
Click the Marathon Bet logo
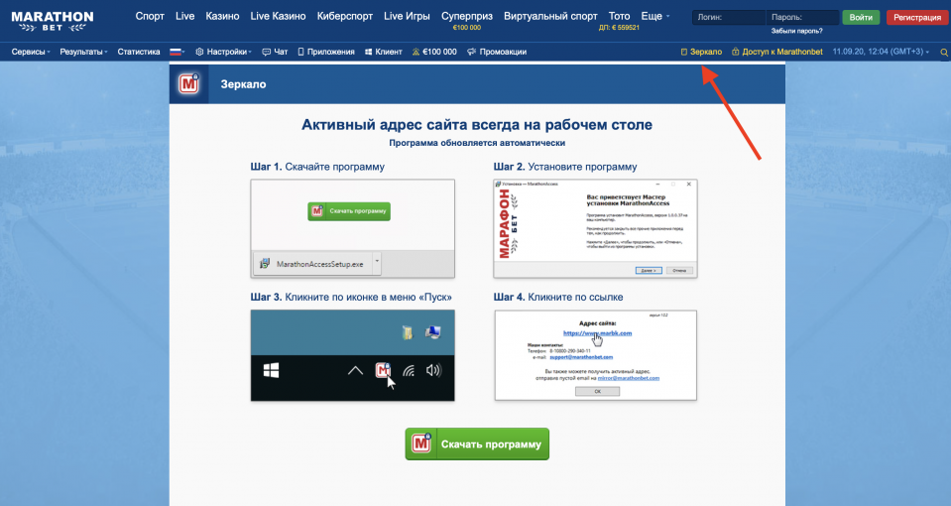point(53,21)
